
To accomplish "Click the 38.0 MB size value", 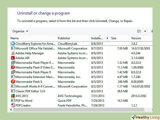I will 122,91.
